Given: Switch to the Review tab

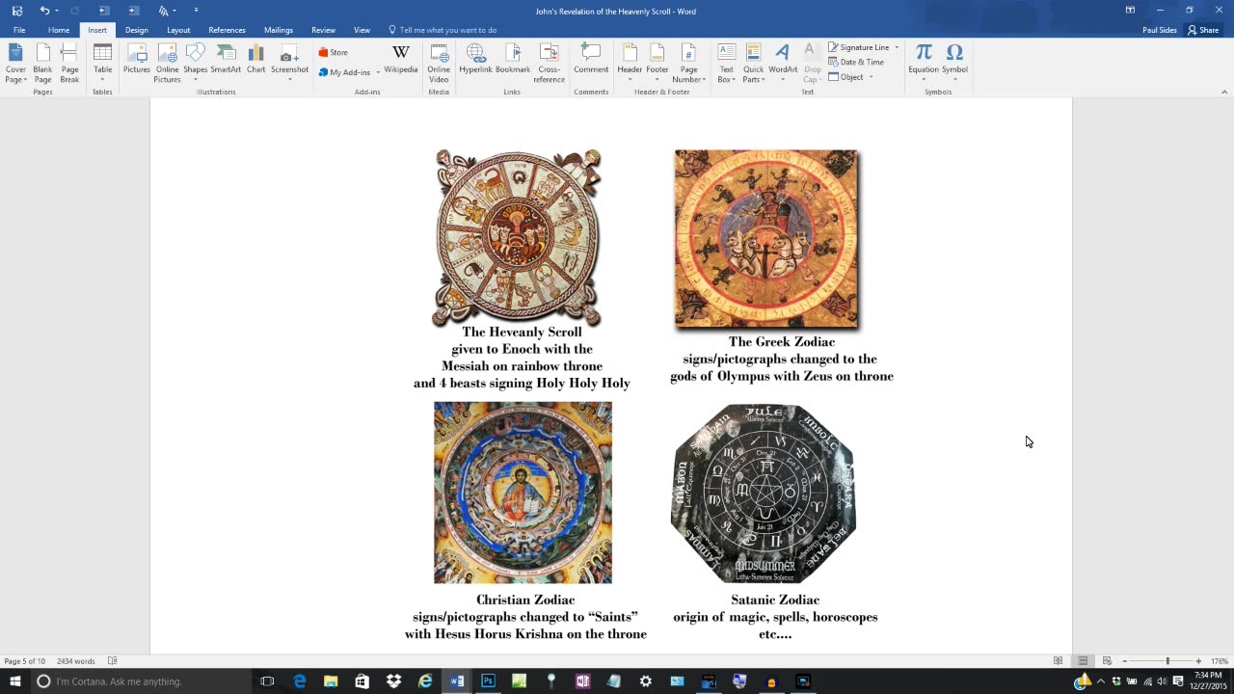Looking at the screenshot, I should (x=323, y=30).
